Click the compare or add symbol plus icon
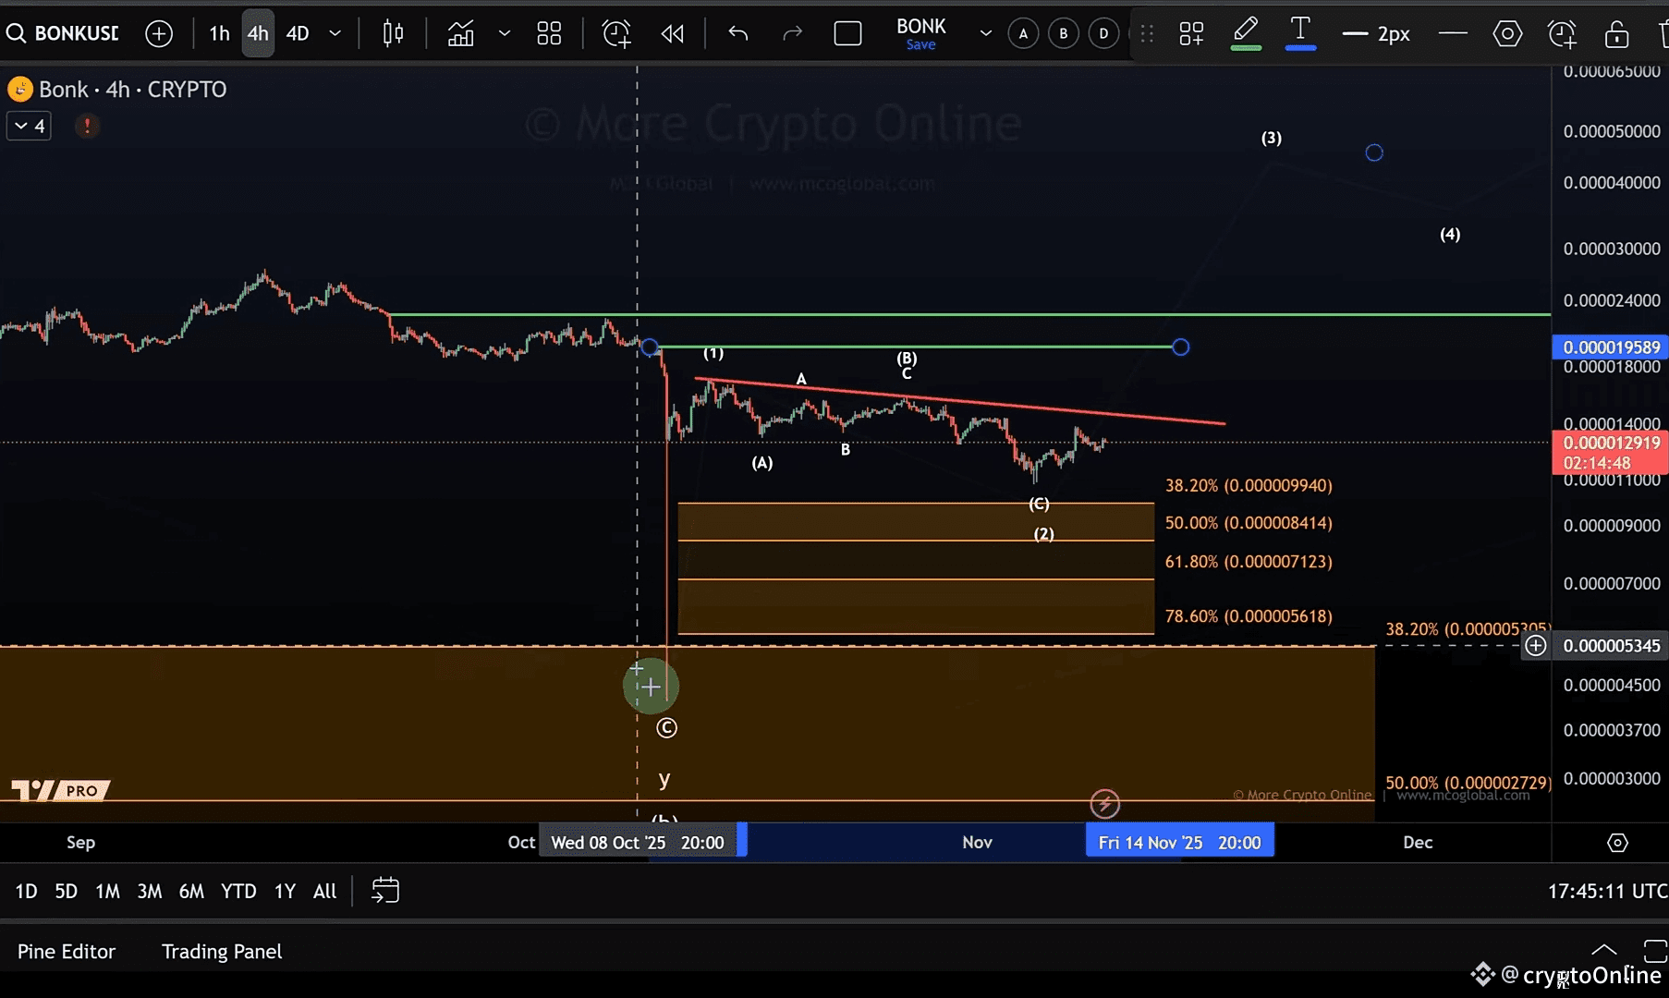The image size is (1669, 998). pyautogui.click(x=159, y=34)
